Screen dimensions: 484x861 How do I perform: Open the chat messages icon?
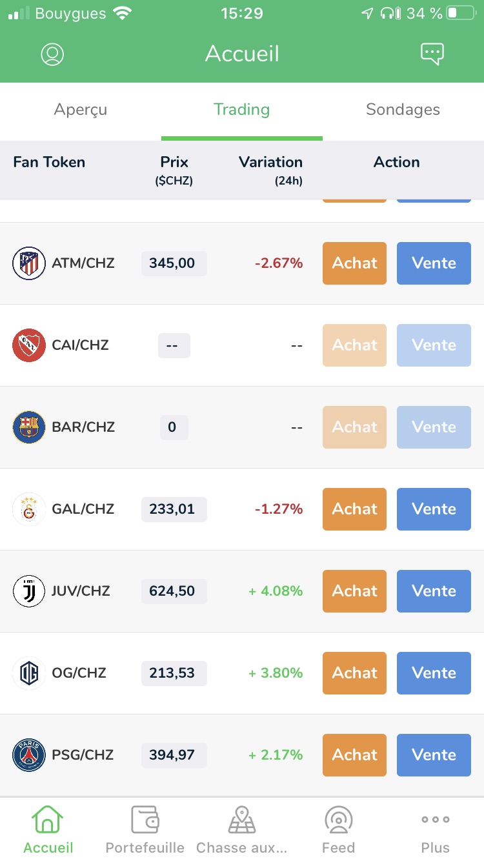[x=432, y=54]
